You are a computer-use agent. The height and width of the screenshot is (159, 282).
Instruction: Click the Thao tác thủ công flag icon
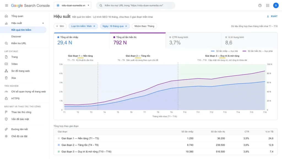6,112
